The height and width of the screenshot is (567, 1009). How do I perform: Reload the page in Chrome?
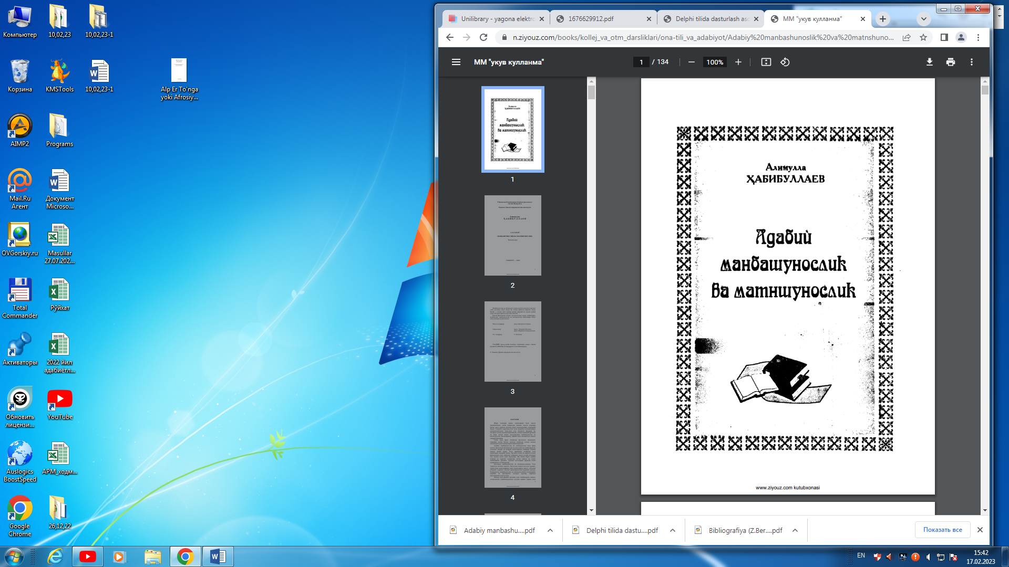click(x=483, y=37)
